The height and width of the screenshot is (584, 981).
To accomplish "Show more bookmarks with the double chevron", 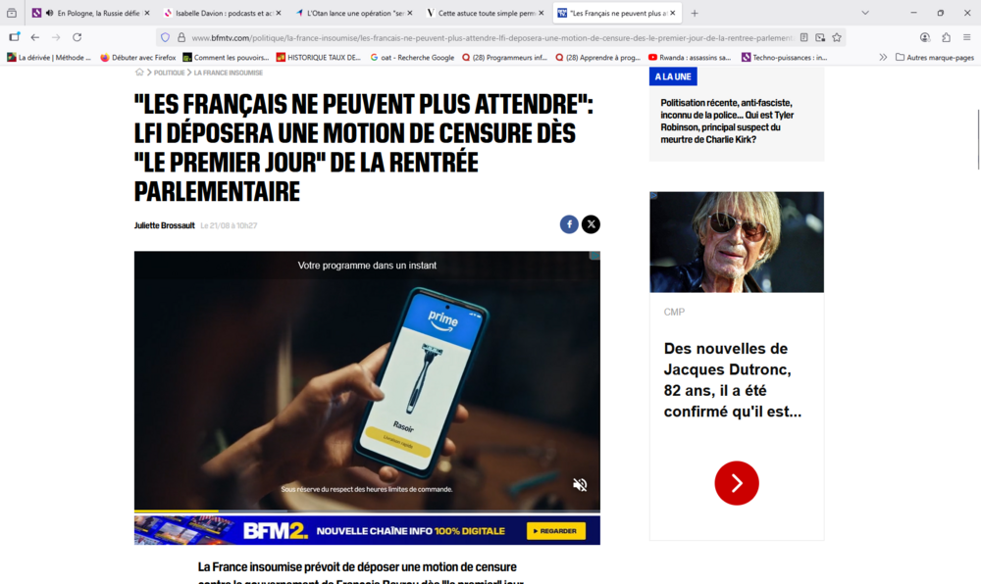I will tap(883, 58).
